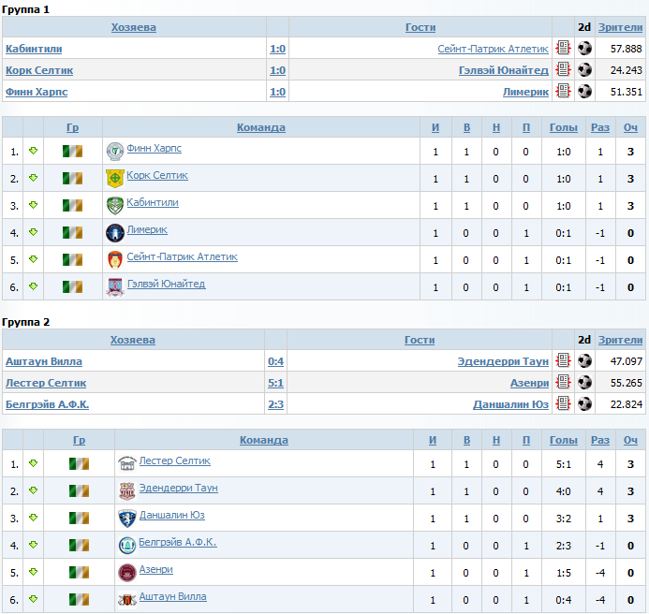
Task: Sort Group 2 standings by Оч column
Action: (x=630, y=440)
